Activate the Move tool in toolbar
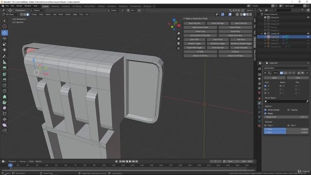 tap(4, 33)
